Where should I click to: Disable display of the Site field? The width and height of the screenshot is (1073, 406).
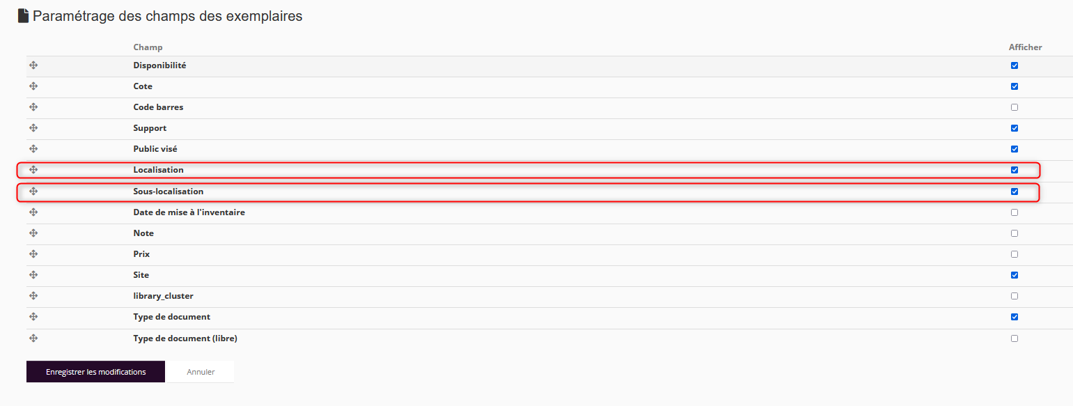tap(1014, 275)
